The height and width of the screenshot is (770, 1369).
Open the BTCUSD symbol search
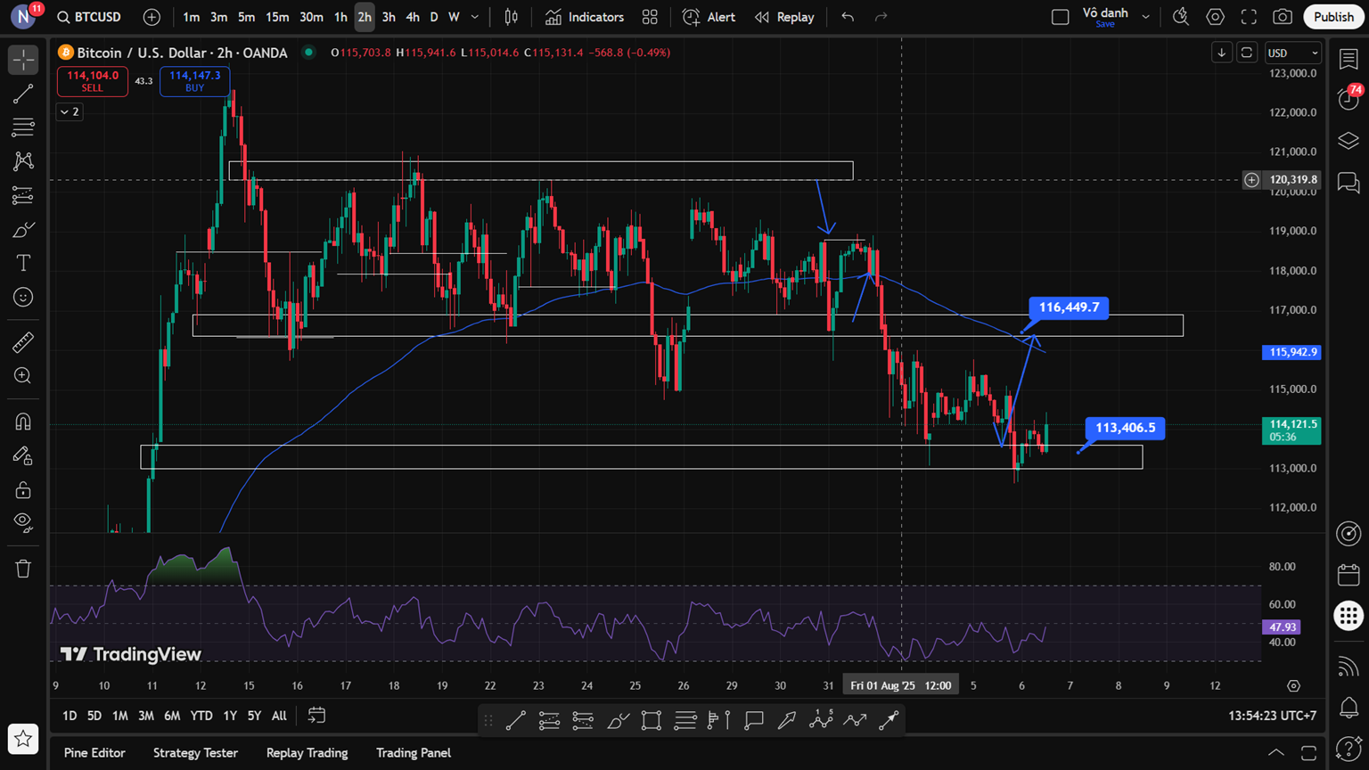89,17
